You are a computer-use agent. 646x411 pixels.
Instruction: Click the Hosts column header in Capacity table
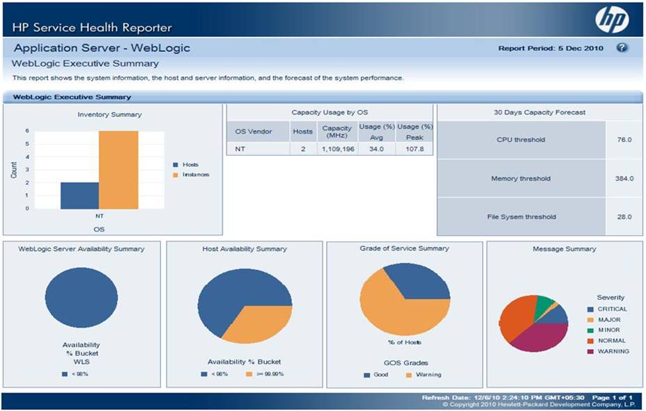point(303,131)
